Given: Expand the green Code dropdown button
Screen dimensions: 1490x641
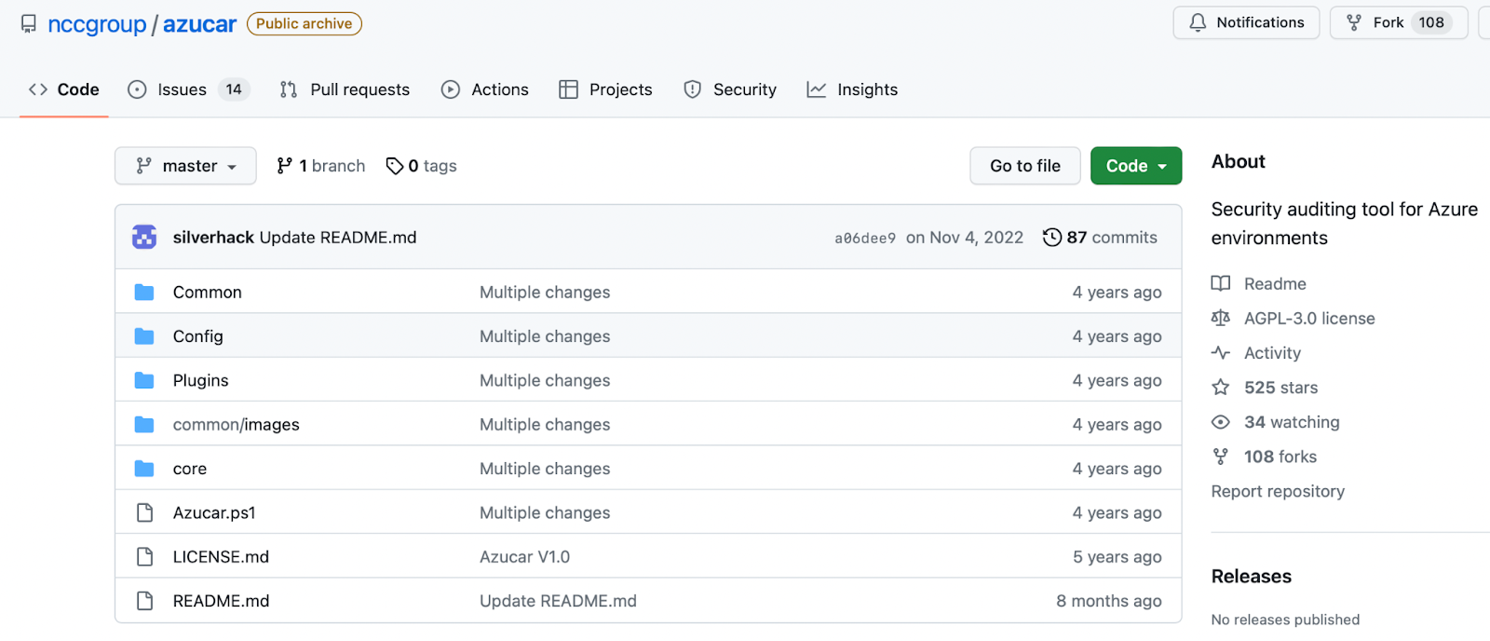Looking at the screenshot, I should click(1136, 166).
